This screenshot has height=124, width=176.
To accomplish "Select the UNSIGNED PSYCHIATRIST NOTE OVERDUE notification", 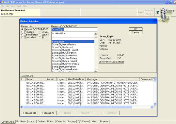I will click(87, 83).
